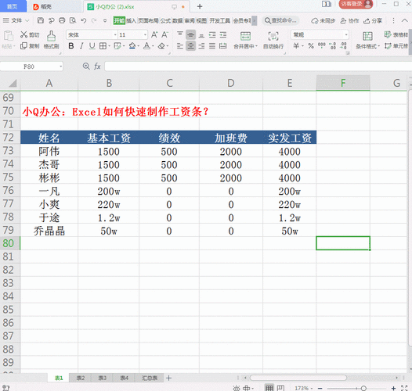The width and height of the screenshot is (412, 391).
Task: Open fill color dropdown arrow
Action: (x=138, y=46)
